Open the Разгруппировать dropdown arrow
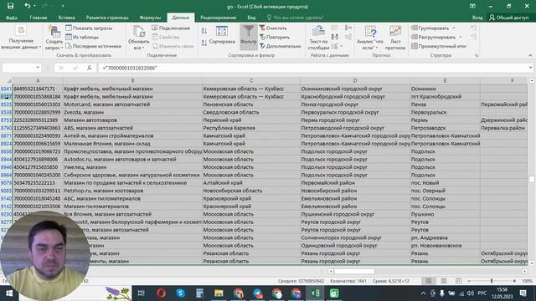Screen dimensions: 536x301 pos(461,37)
